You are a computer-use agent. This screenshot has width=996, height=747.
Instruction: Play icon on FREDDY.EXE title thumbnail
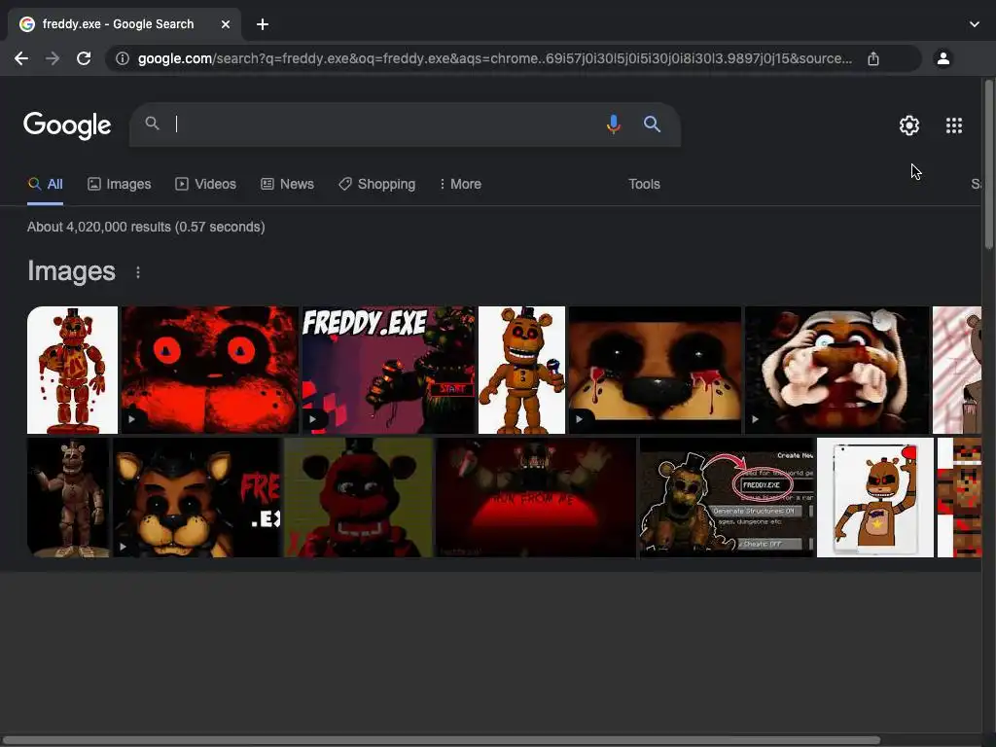(x=312, y=419)
